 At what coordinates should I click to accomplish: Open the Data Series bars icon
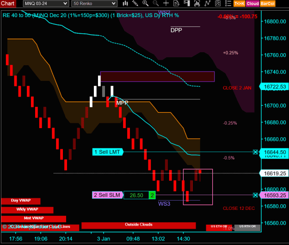click(197, 3)
